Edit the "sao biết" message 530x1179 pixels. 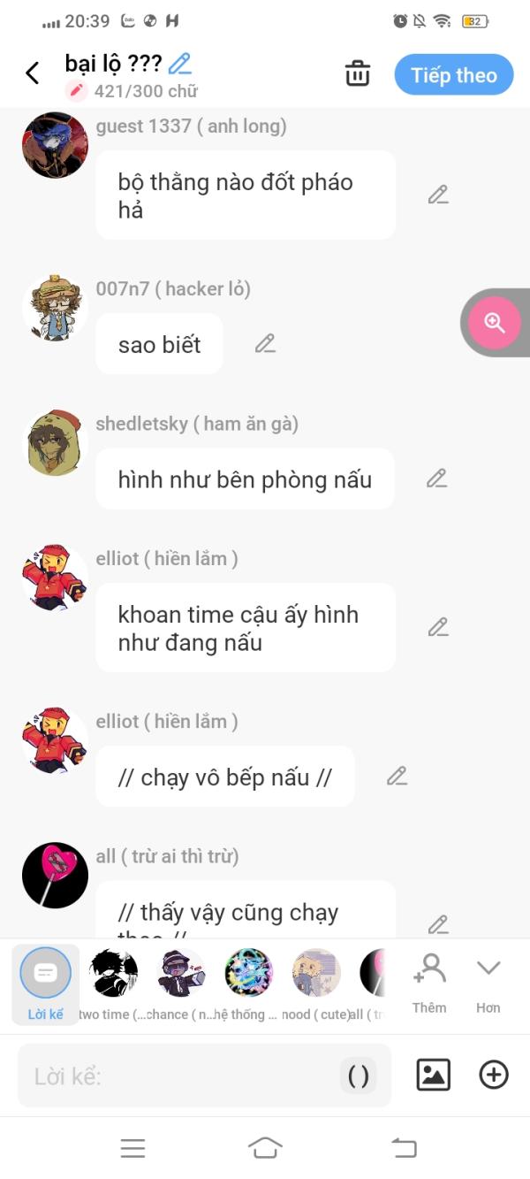point(265,344)
